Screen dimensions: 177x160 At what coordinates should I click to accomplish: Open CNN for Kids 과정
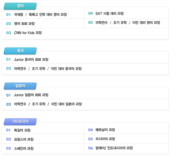click(28, 33)
